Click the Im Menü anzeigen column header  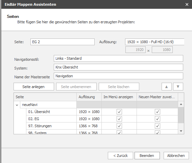tap(119, 97)
